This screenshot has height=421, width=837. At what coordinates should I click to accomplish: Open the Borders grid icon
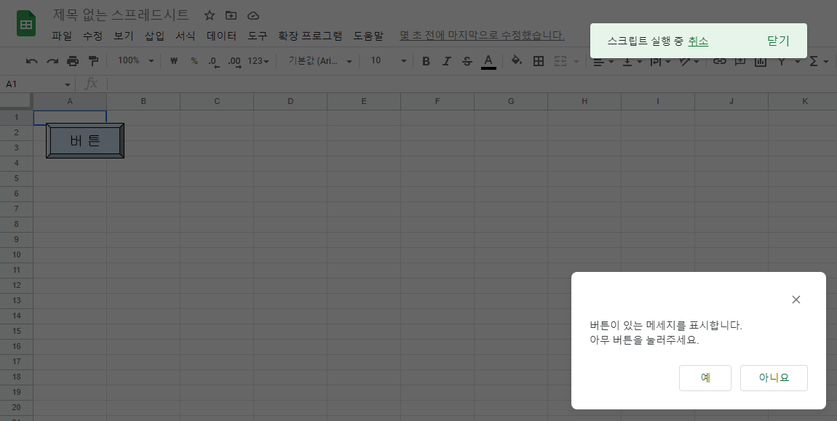pos(539,61)
